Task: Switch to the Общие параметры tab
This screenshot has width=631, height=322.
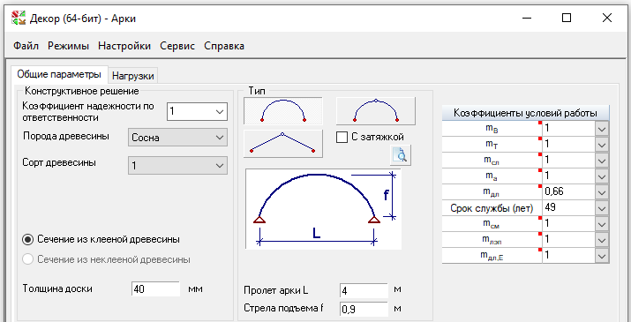Action: pos(59,74)
